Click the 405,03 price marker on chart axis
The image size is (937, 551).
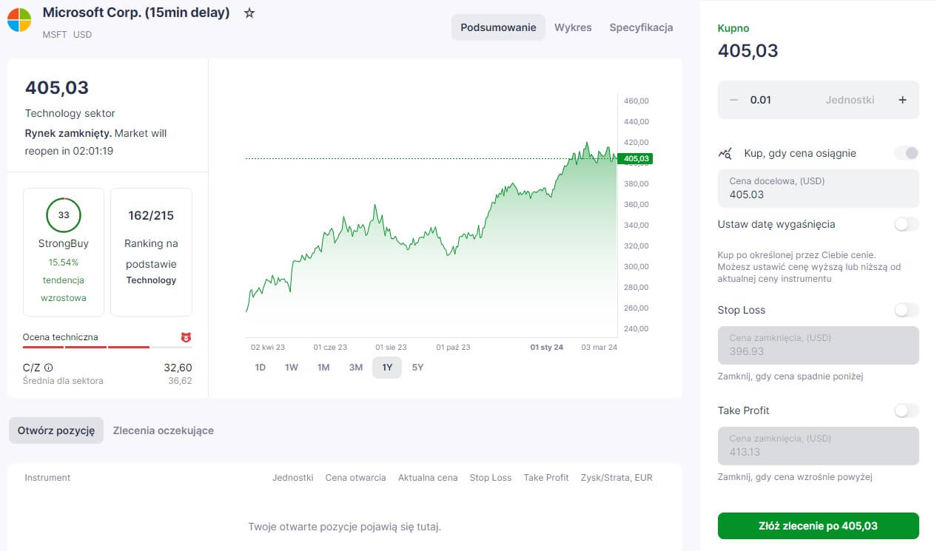637,158
